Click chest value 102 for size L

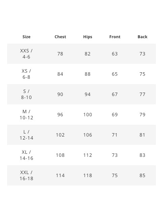point(60,135)
